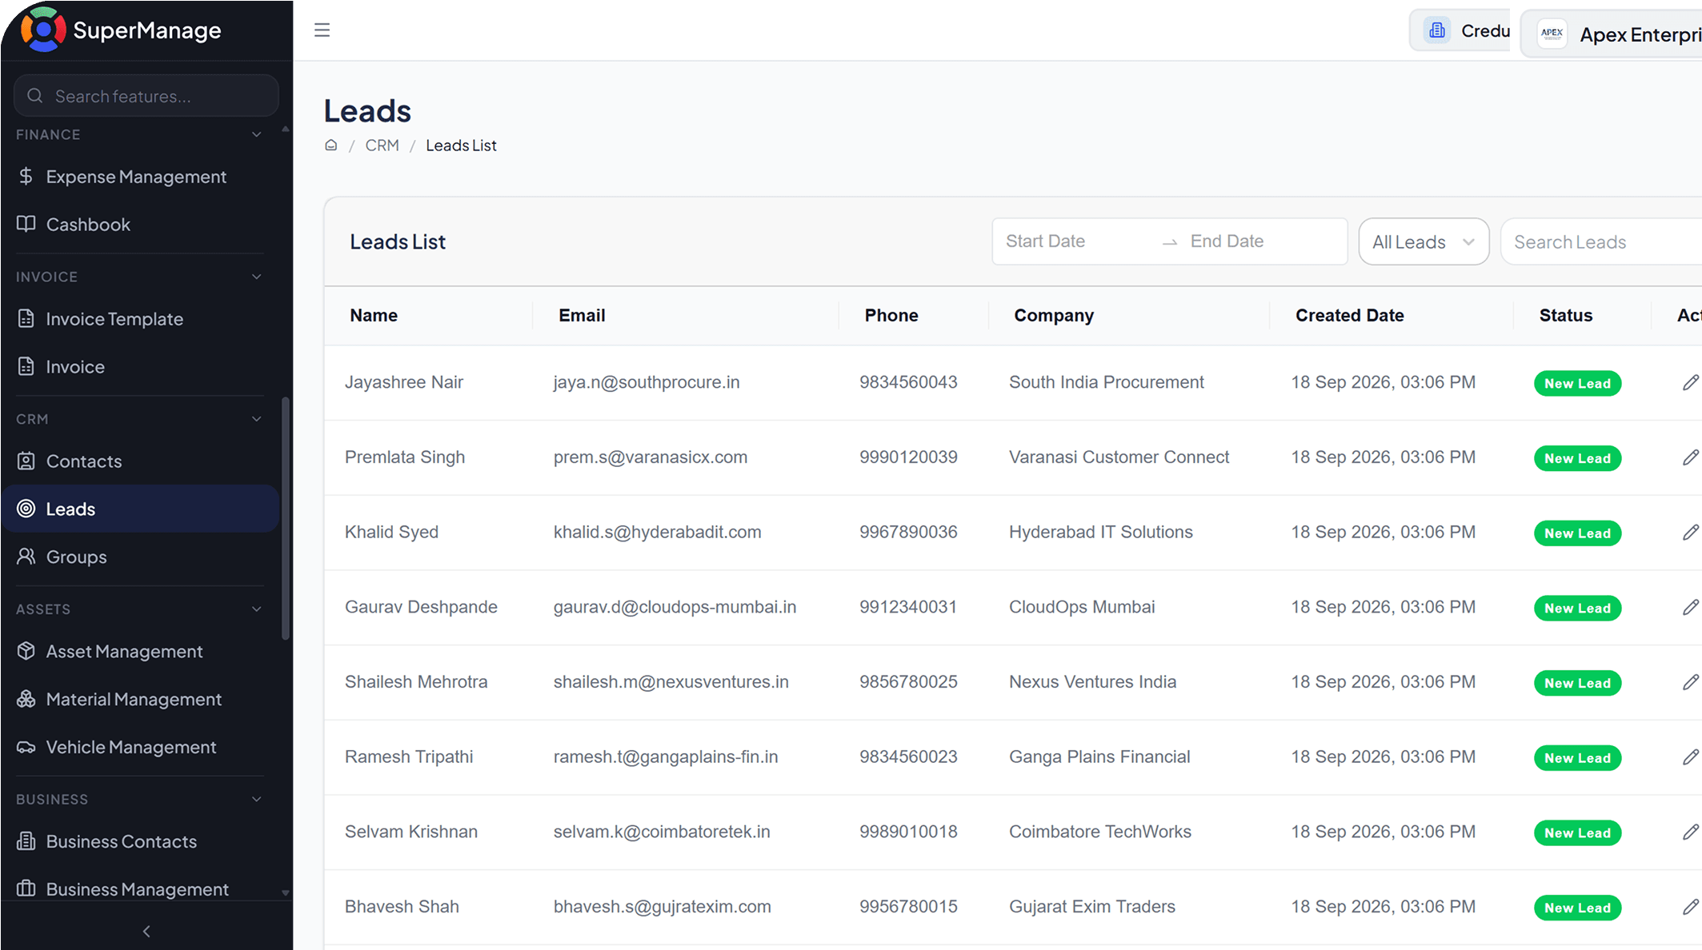Toggle the hamburger menu icon
Image resolution: width=1702 pixels, height=950 pixels.
(x=322, y=30)
